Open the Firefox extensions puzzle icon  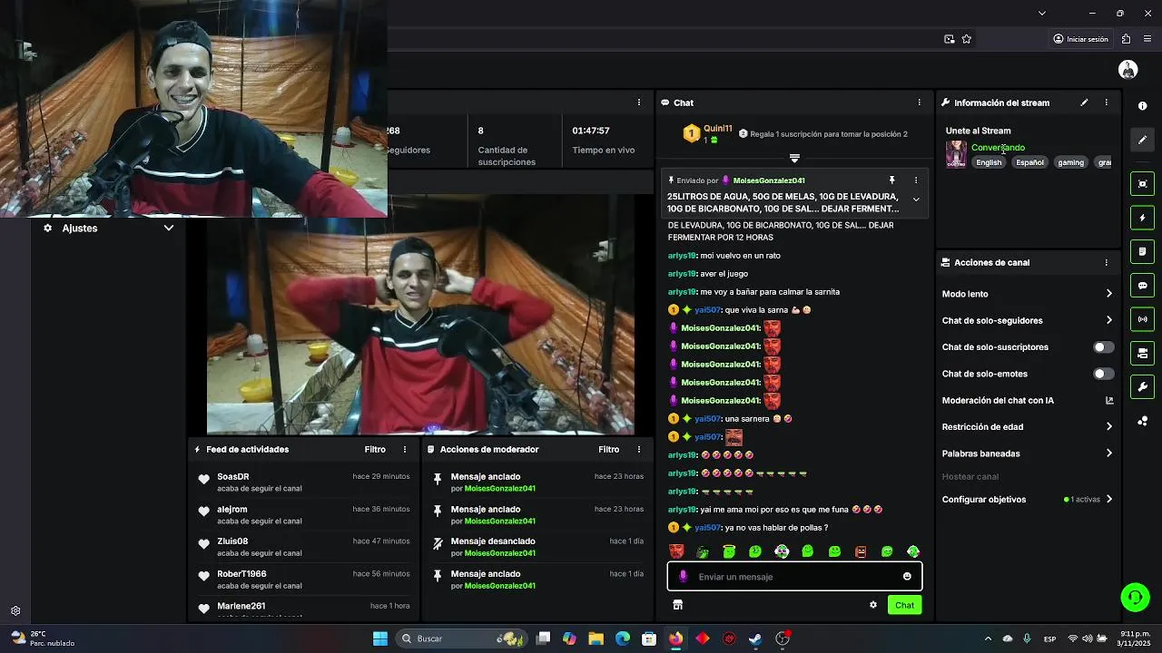point(1127,39)
